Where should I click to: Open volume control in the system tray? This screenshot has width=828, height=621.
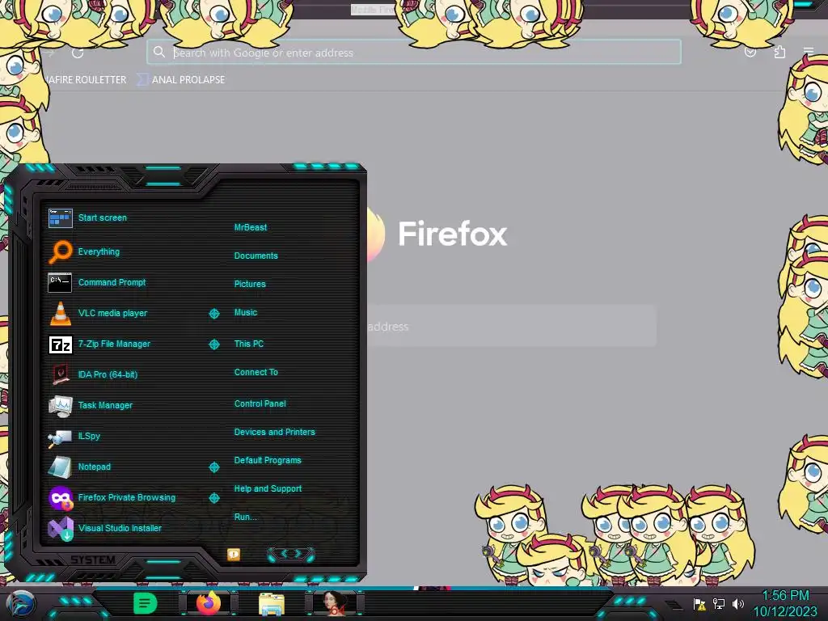[737, 603]
